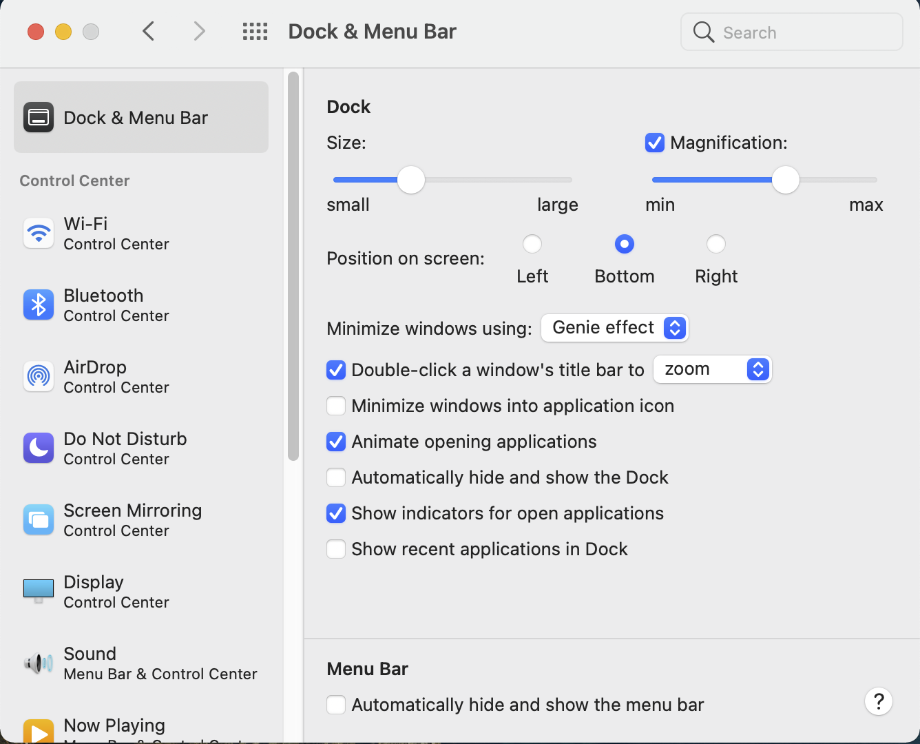Show all preferences grid icon
Image resolution: width=920 pixels, height=744 pixels.
pos(255,32)
